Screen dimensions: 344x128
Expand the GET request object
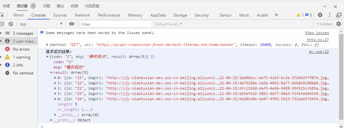47,45
